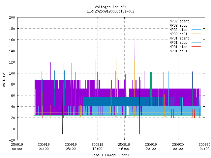Click the 200 tick on the y-axis
Image resolution: width=211 pixels, height=158 pixels.
tap(11, 17)
